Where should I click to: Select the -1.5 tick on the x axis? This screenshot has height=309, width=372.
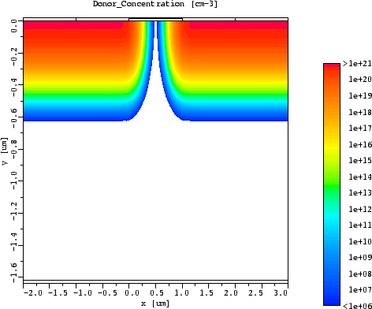point(58,292)
